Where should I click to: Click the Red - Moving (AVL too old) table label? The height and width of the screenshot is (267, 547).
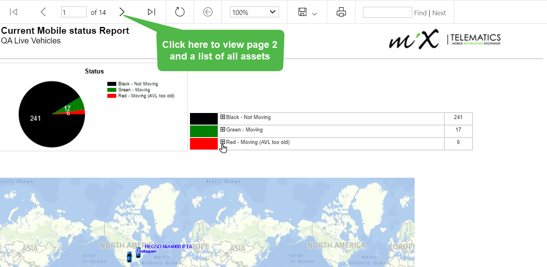tap(258, 142)
